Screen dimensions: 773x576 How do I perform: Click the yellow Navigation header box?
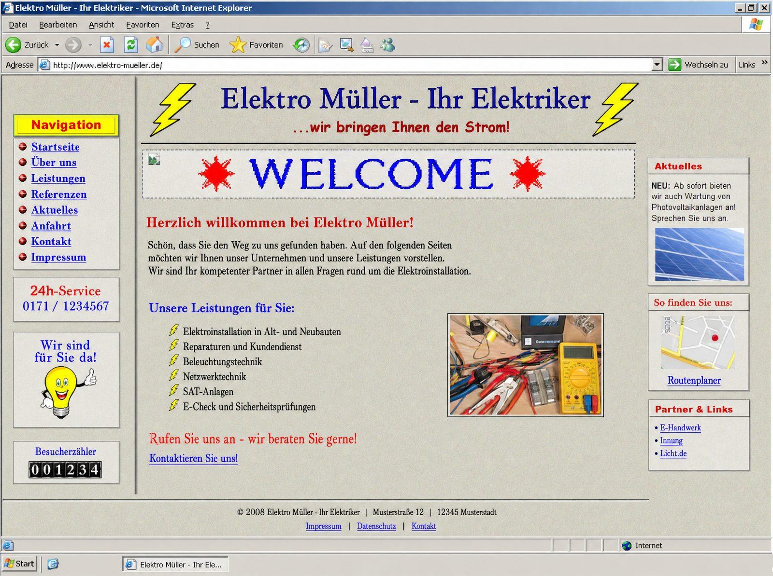pos(66,125)
